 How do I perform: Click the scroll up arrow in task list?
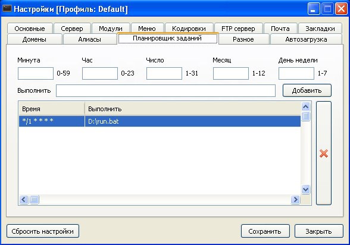coord(305,106)
